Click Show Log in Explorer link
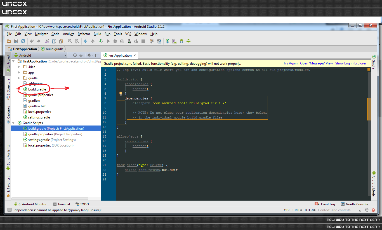 click(351, 63)
